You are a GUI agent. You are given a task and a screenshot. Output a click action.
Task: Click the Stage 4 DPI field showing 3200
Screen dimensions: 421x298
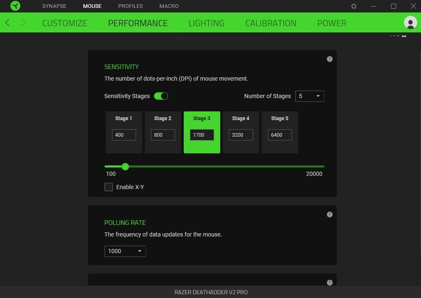coord(241,135)
